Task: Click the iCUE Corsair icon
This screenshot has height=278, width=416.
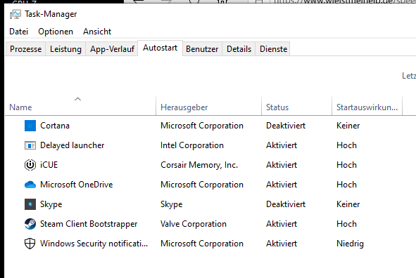Action: (30, 165)
